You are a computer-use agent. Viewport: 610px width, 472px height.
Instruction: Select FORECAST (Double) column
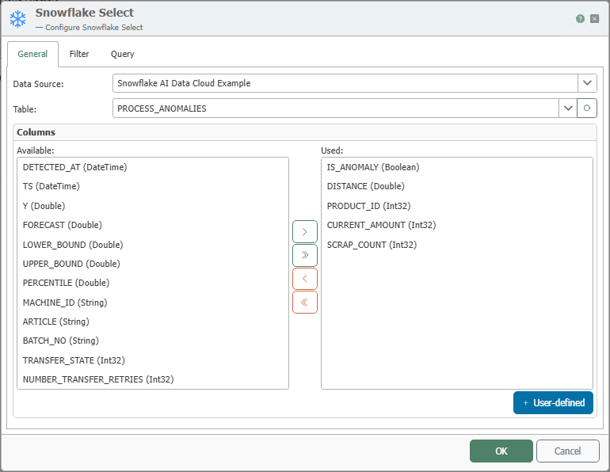(153, 225)
